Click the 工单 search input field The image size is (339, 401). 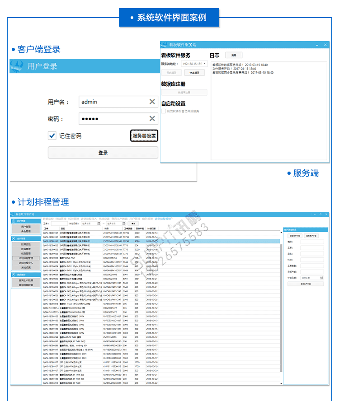59,224
